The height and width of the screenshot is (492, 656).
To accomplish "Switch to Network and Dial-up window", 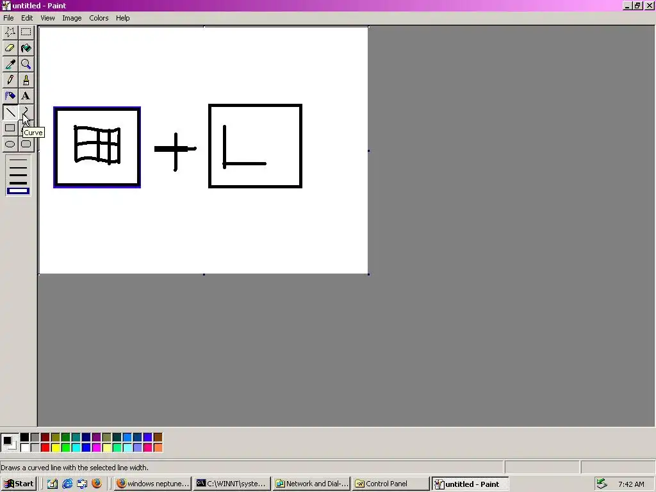I will (312, 484).
